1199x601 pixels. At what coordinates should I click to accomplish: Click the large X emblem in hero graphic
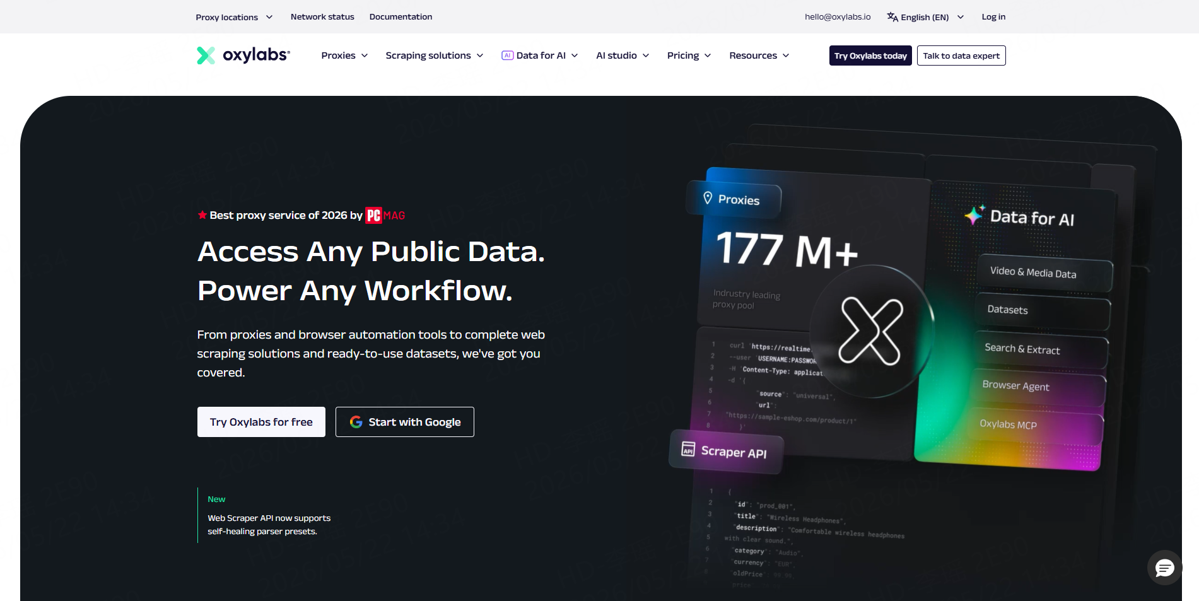pos(871,331)
